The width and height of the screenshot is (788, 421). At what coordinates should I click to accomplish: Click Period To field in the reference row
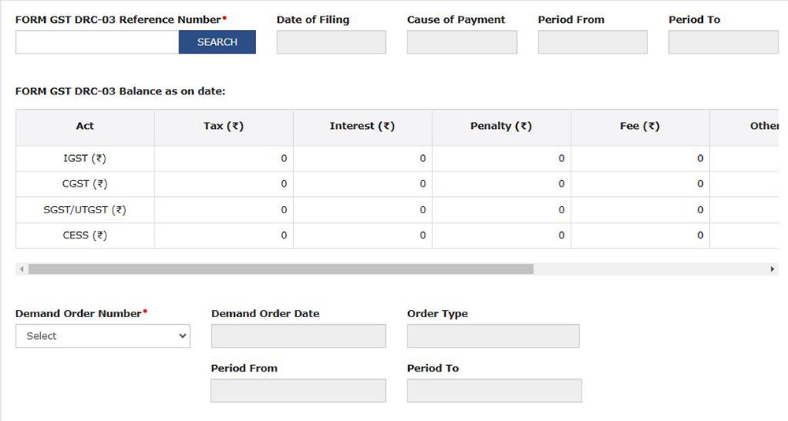[723, 42]
